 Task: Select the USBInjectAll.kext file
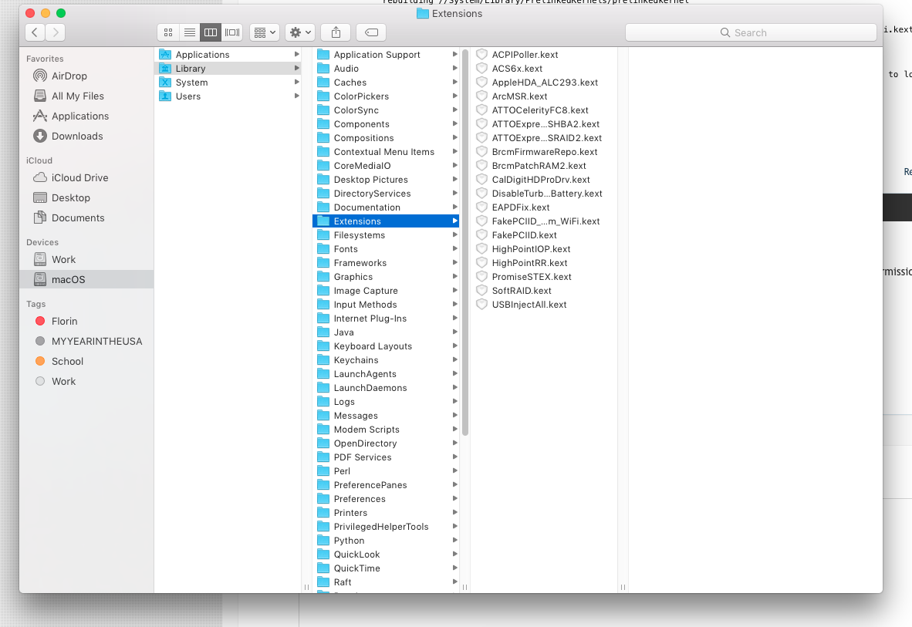tap(529, 305)
